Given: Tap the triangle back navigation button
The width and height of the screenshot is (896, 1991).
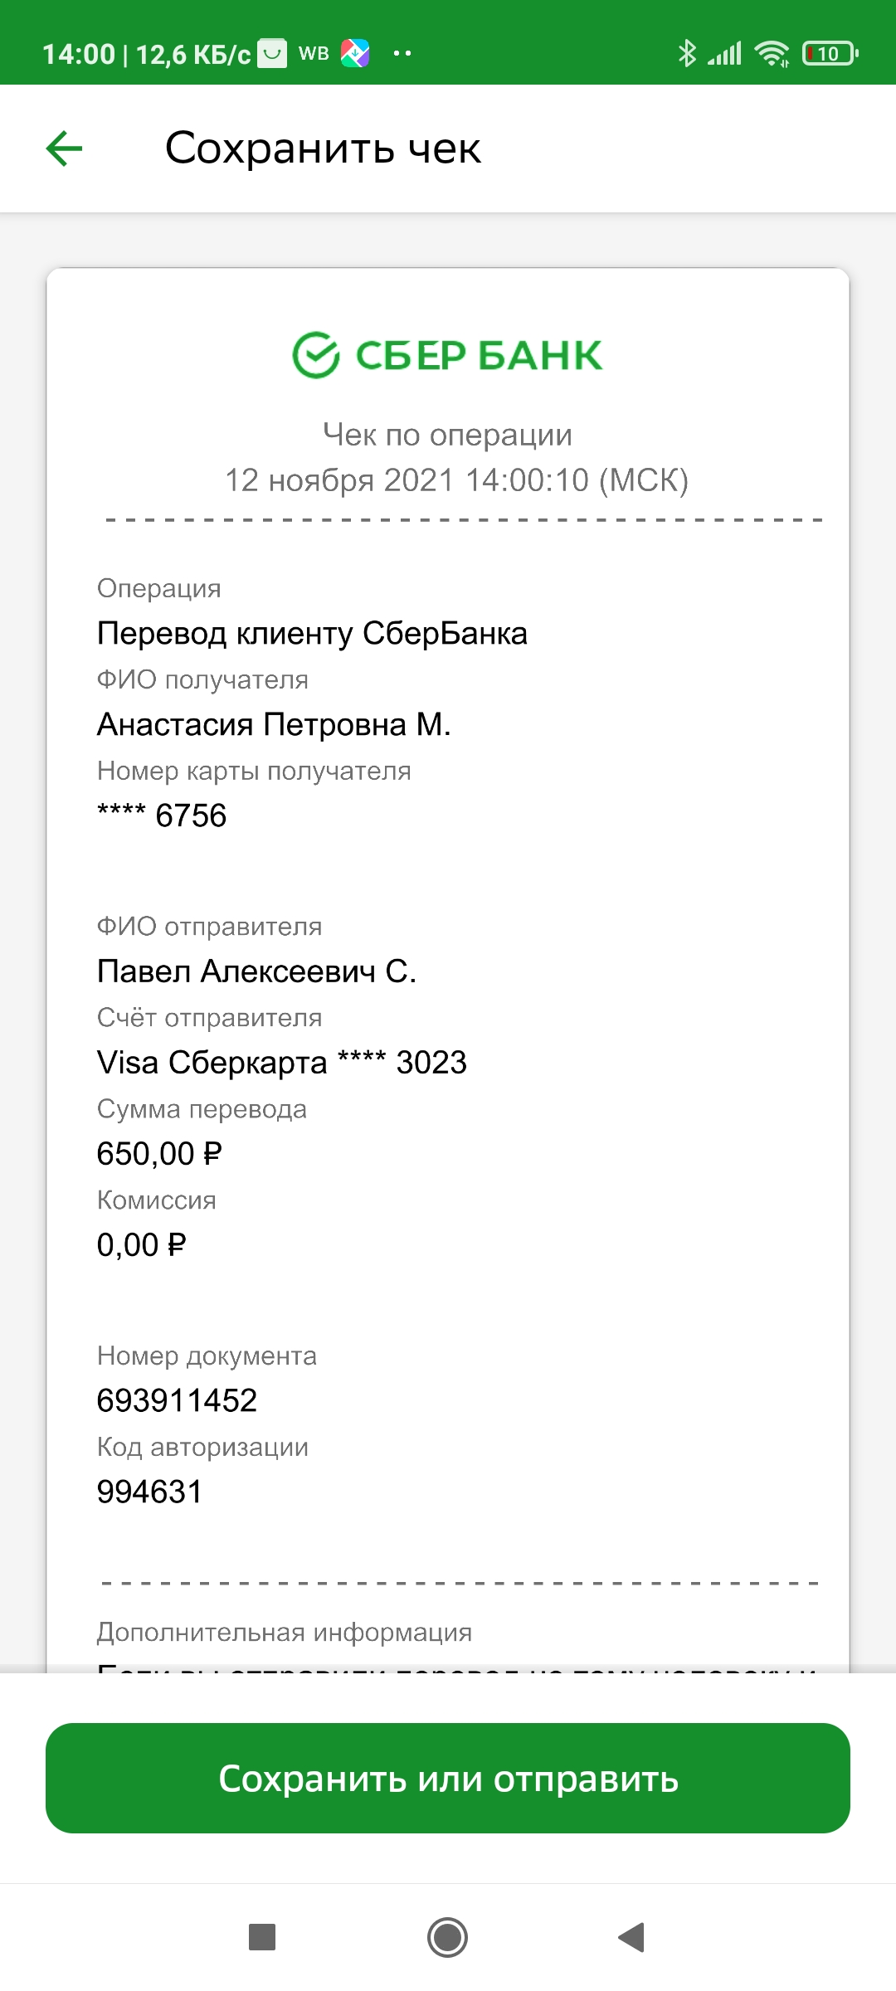Looking at the screenshot, I should (631, 1938).
